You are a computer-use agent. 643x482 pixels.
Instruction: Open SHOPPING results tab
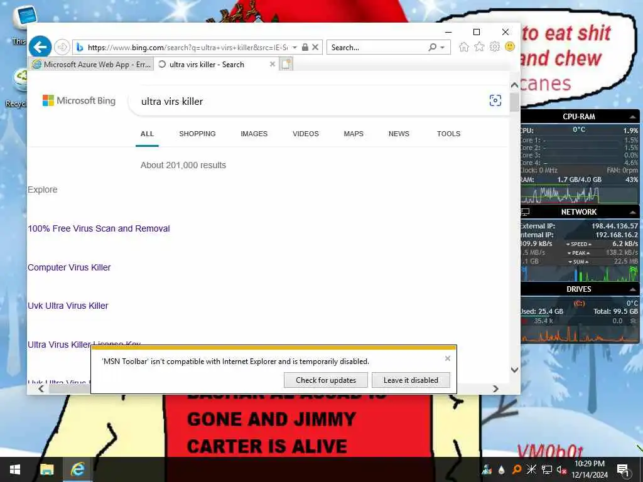(197, 134)
